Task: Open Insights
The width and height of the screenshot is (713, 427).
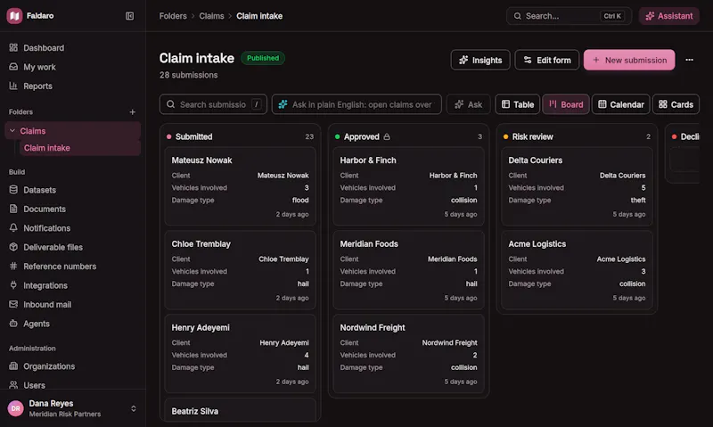Action: point(480,60)
